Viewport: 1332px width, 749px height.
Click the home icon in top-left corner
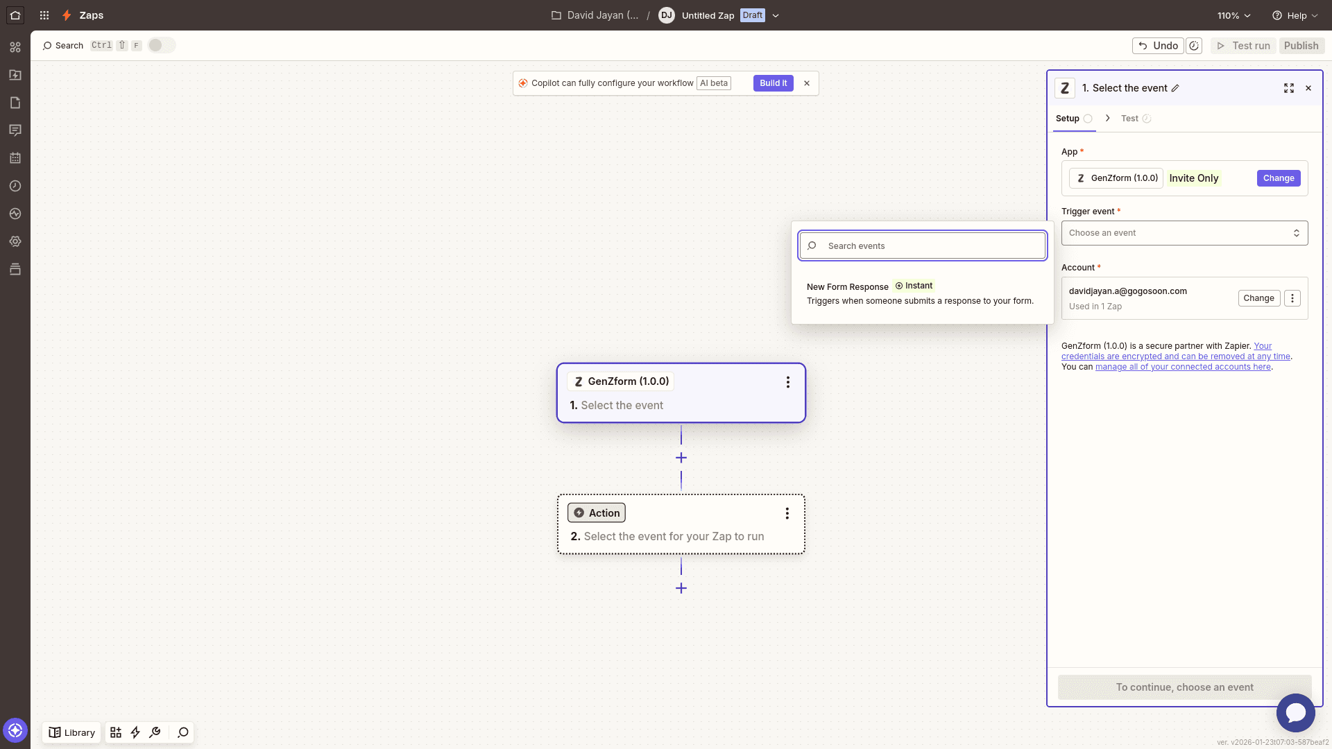click(x=15, y=15)
